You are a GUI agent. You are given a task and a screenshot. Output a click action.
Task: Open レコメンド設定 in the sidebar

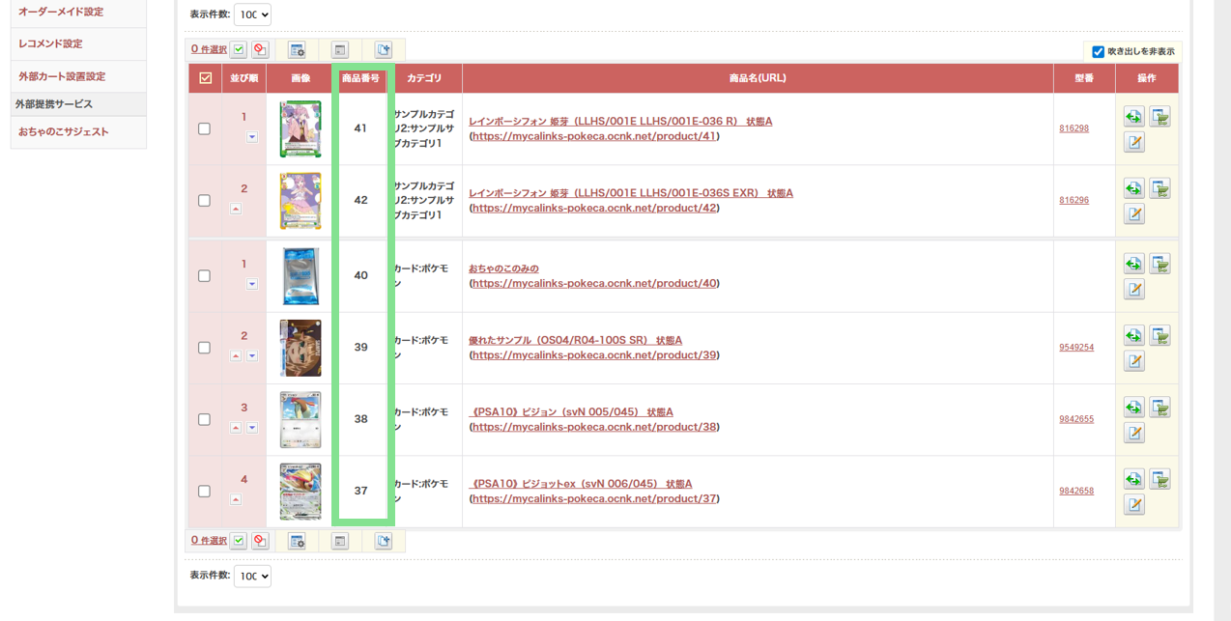[50, 43]
